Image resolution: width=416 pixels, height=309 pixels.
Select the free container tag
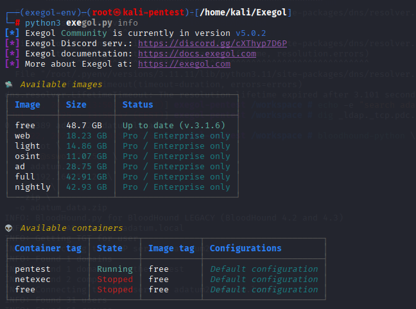[x=25, y=290]
